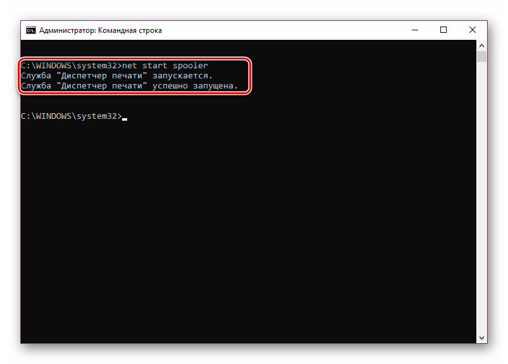Click the scrollbar down arrow
Image resolution: width=508 pixels, height=364 pixels.
(481, 337)
